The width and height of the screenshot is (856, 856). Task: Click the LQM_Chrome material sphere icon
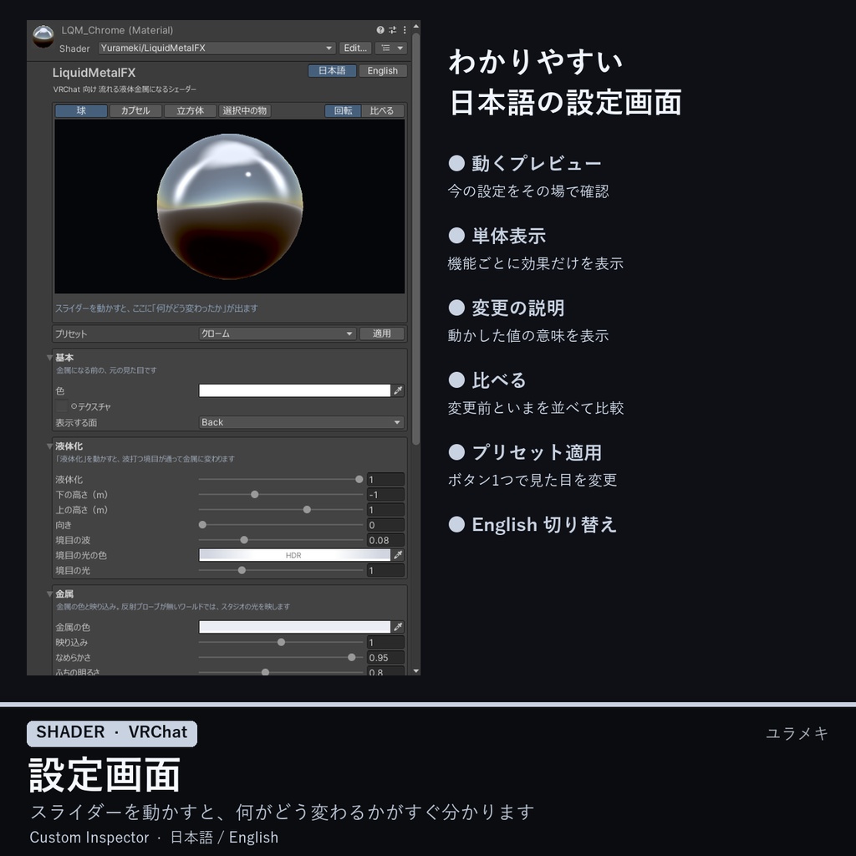[43, 37]
